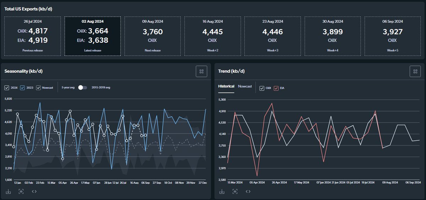Select the 16 Aug 2024 Week+2 card
Image resolution: width=426 pixels, height=200 pixels.
click(x=213, y=36)
